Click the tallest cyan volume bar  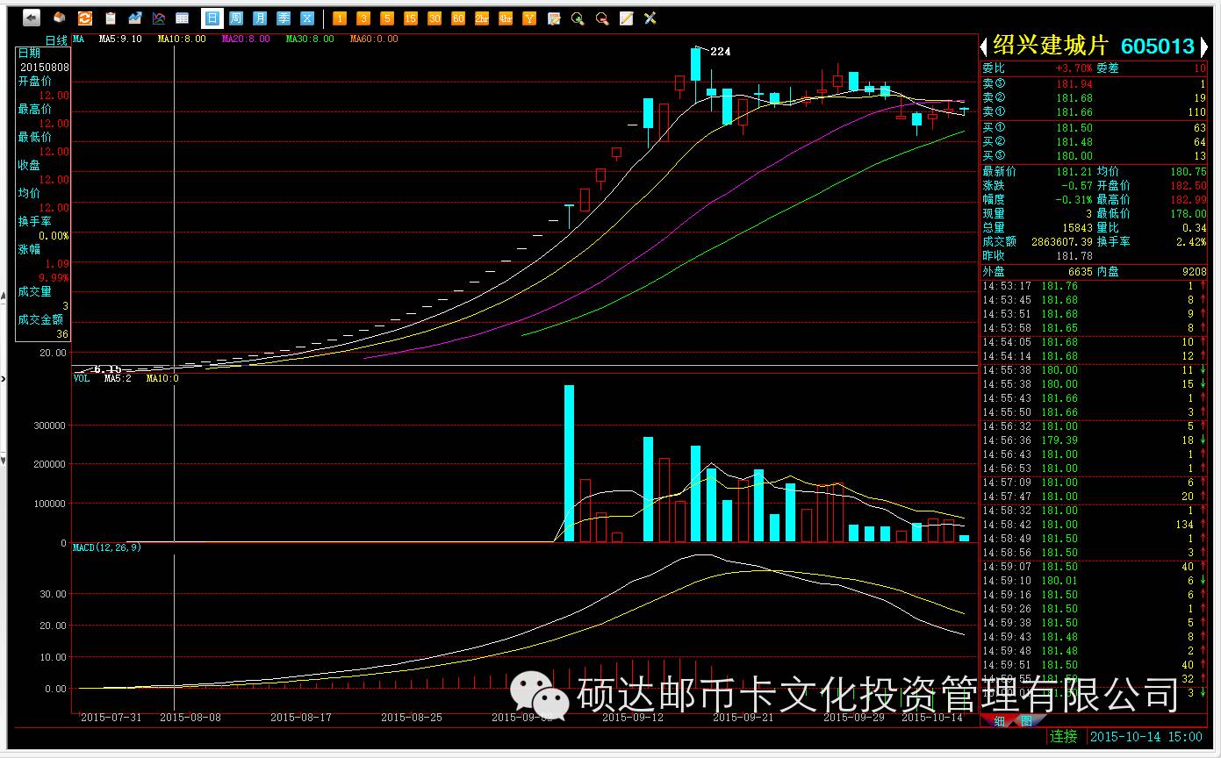[569, 463]
